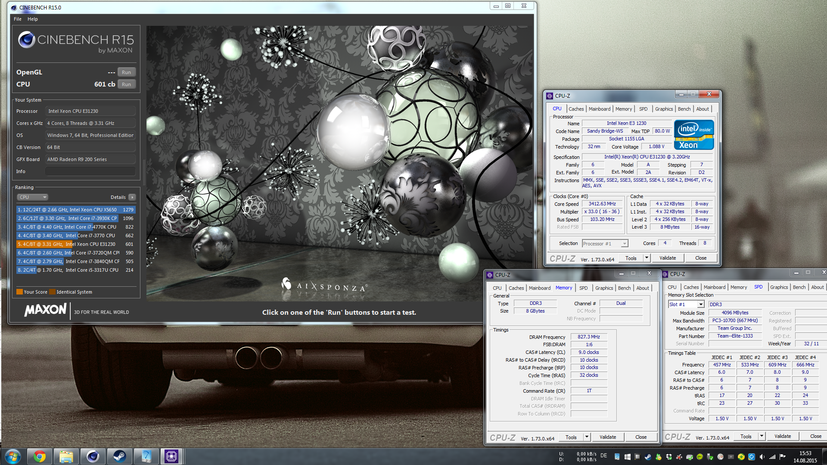Open the volume speaker tray icon
The image size is (827, 465).
[762, 457]
